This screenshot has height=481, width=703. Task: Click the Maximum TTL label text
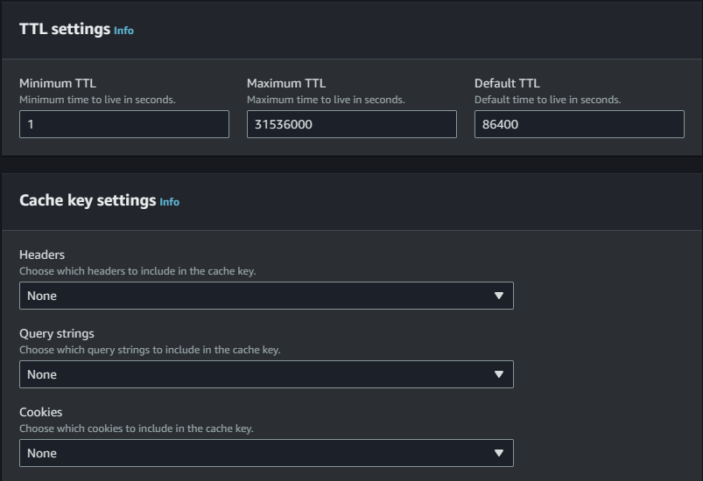(x=286, y=84)
